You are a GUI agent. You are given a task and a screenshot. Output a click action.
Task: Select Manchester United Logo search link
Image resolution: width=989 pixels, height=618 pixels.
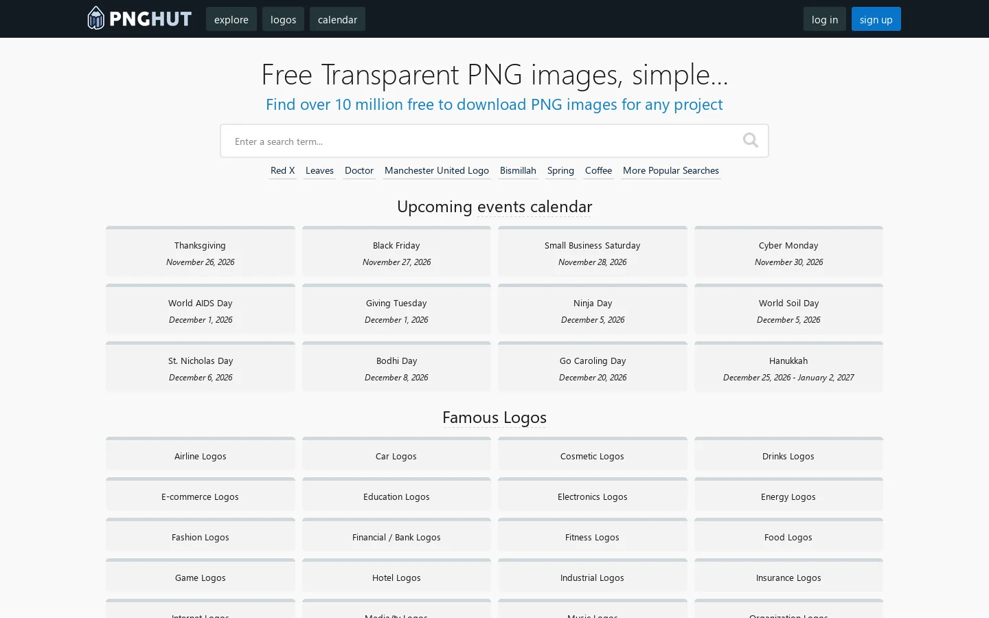click(437, 171)
